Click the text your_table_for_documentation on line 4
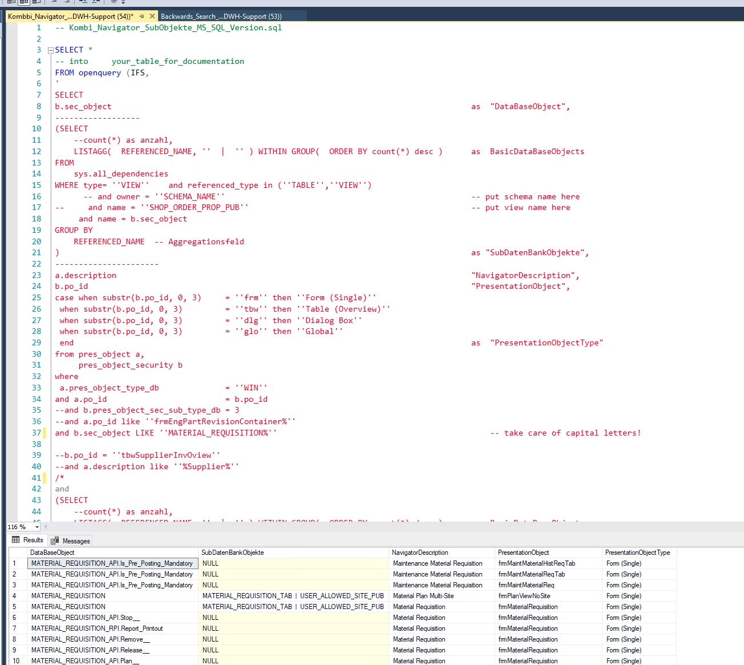Image resolution: width=744 pixels, height=665 pixels. pyautogui.click(x=178, y=61)
